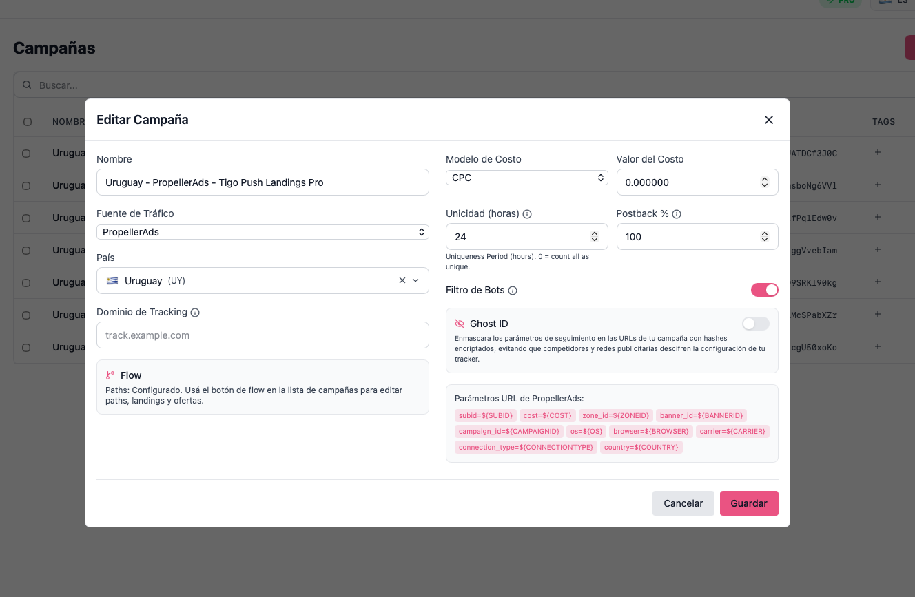Click the connection_type=${CONNECTIONTYPE} parameter chip
915x597 pixels.
coord(526,448)
